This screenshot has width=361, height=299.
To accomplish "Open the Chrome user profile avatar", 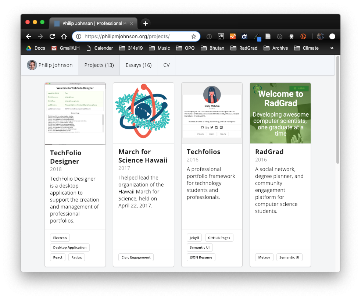I will point(320,36).
